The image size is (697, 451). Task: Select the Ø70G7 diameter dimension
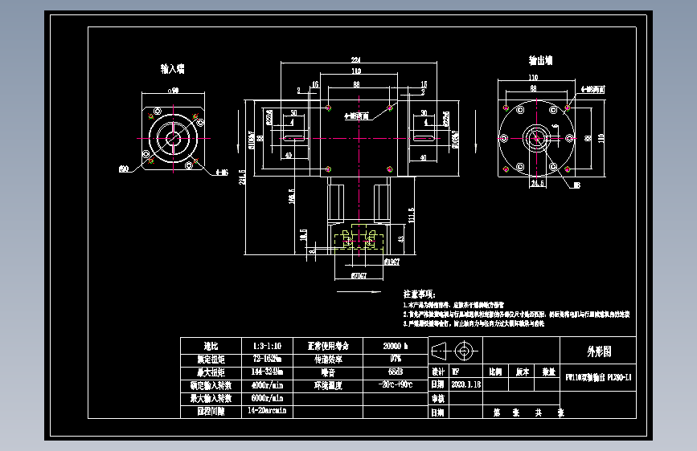(x=359, y=276)
